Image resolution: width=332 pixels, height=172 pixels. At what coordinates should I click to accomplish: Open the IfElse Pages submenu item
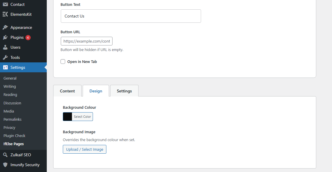pyautogui.click(x=13, y=144)
